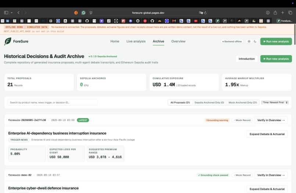Image resolution: width=296 pixels, height=193 pixels.
Task: Click the record ID foresure-demo-02
Action: click(20, 175)
